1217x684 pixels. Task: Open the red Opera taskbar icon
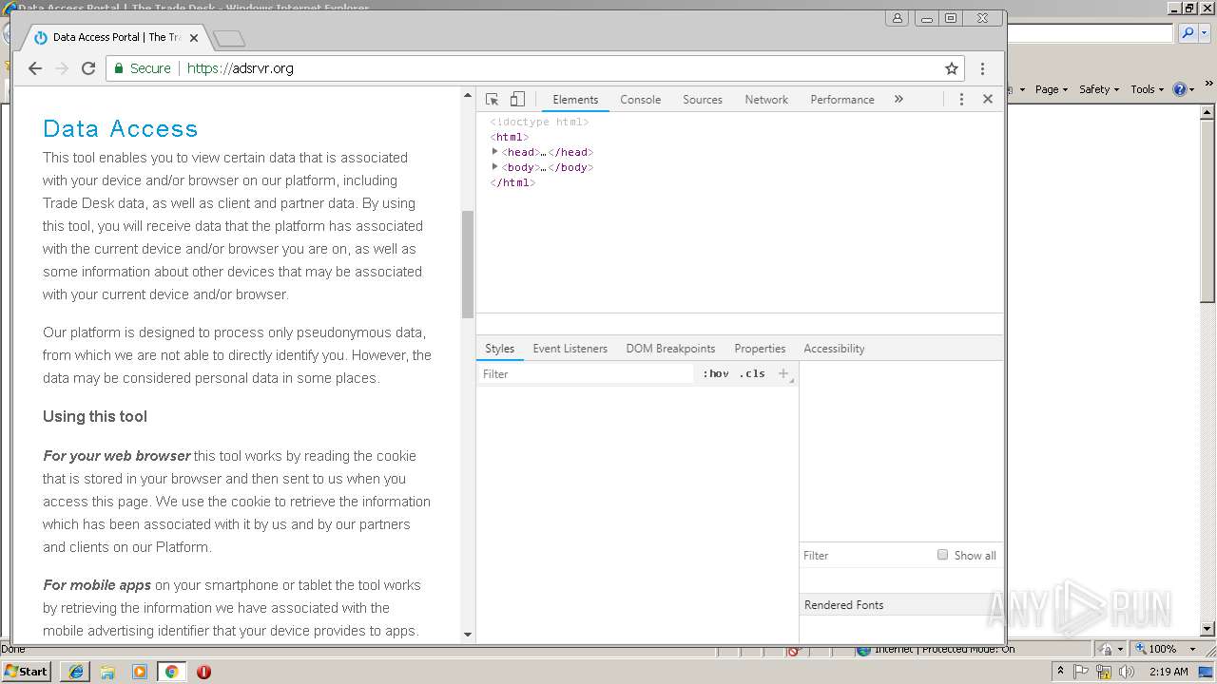203,672
